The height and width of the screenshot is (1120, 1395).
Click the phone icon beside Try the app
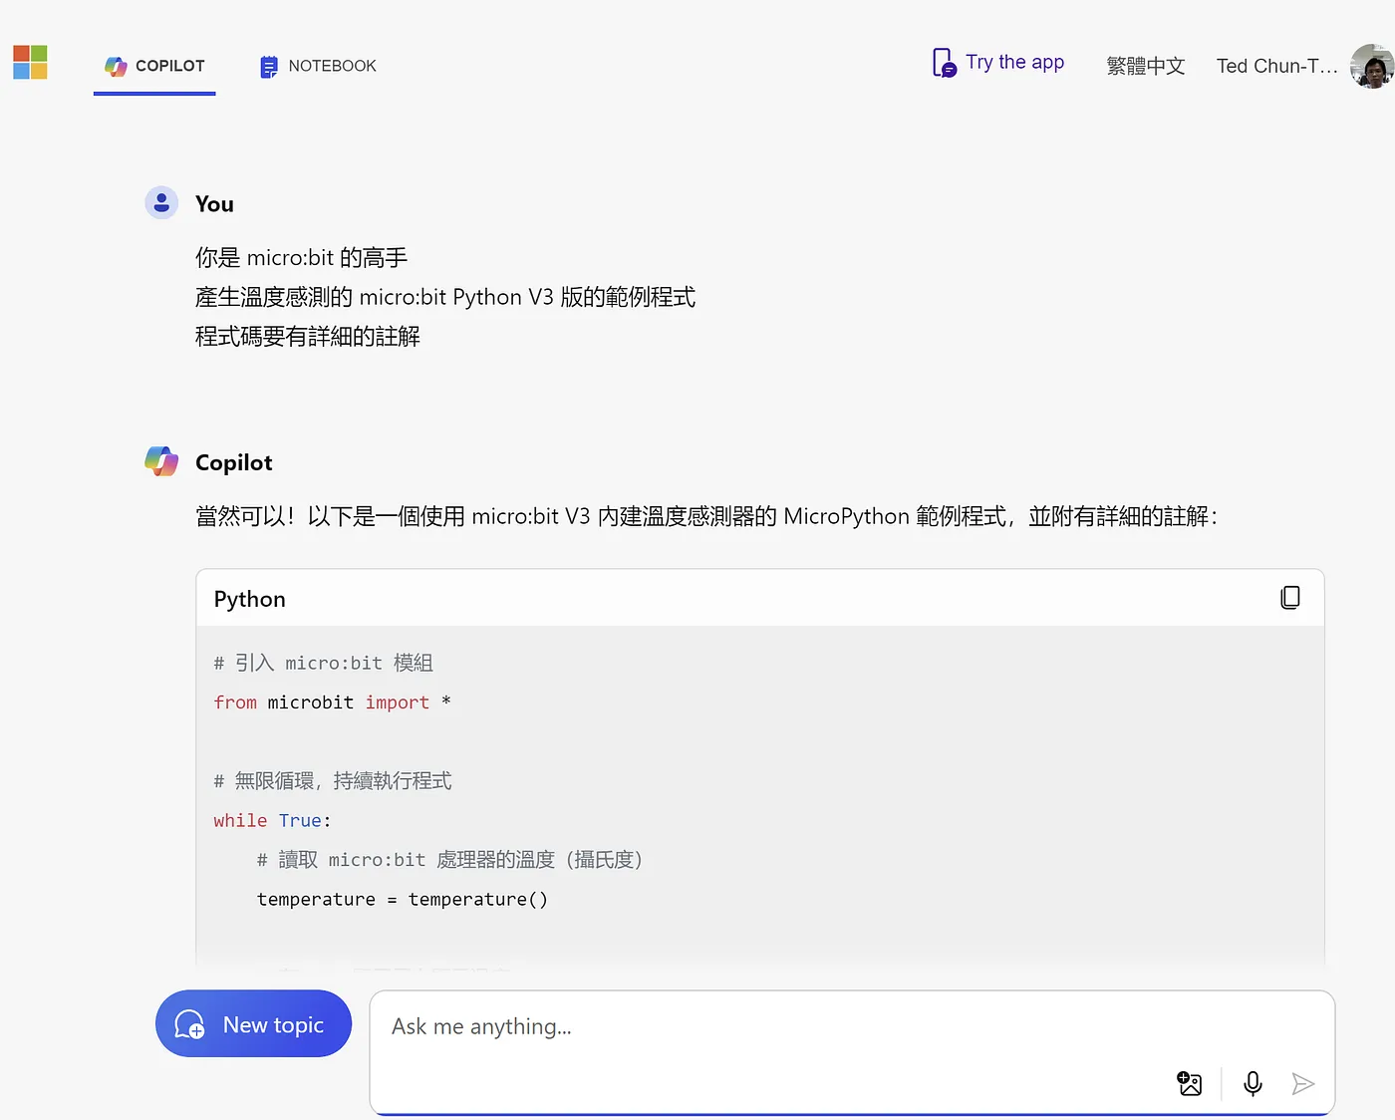(x=944, y=63)
